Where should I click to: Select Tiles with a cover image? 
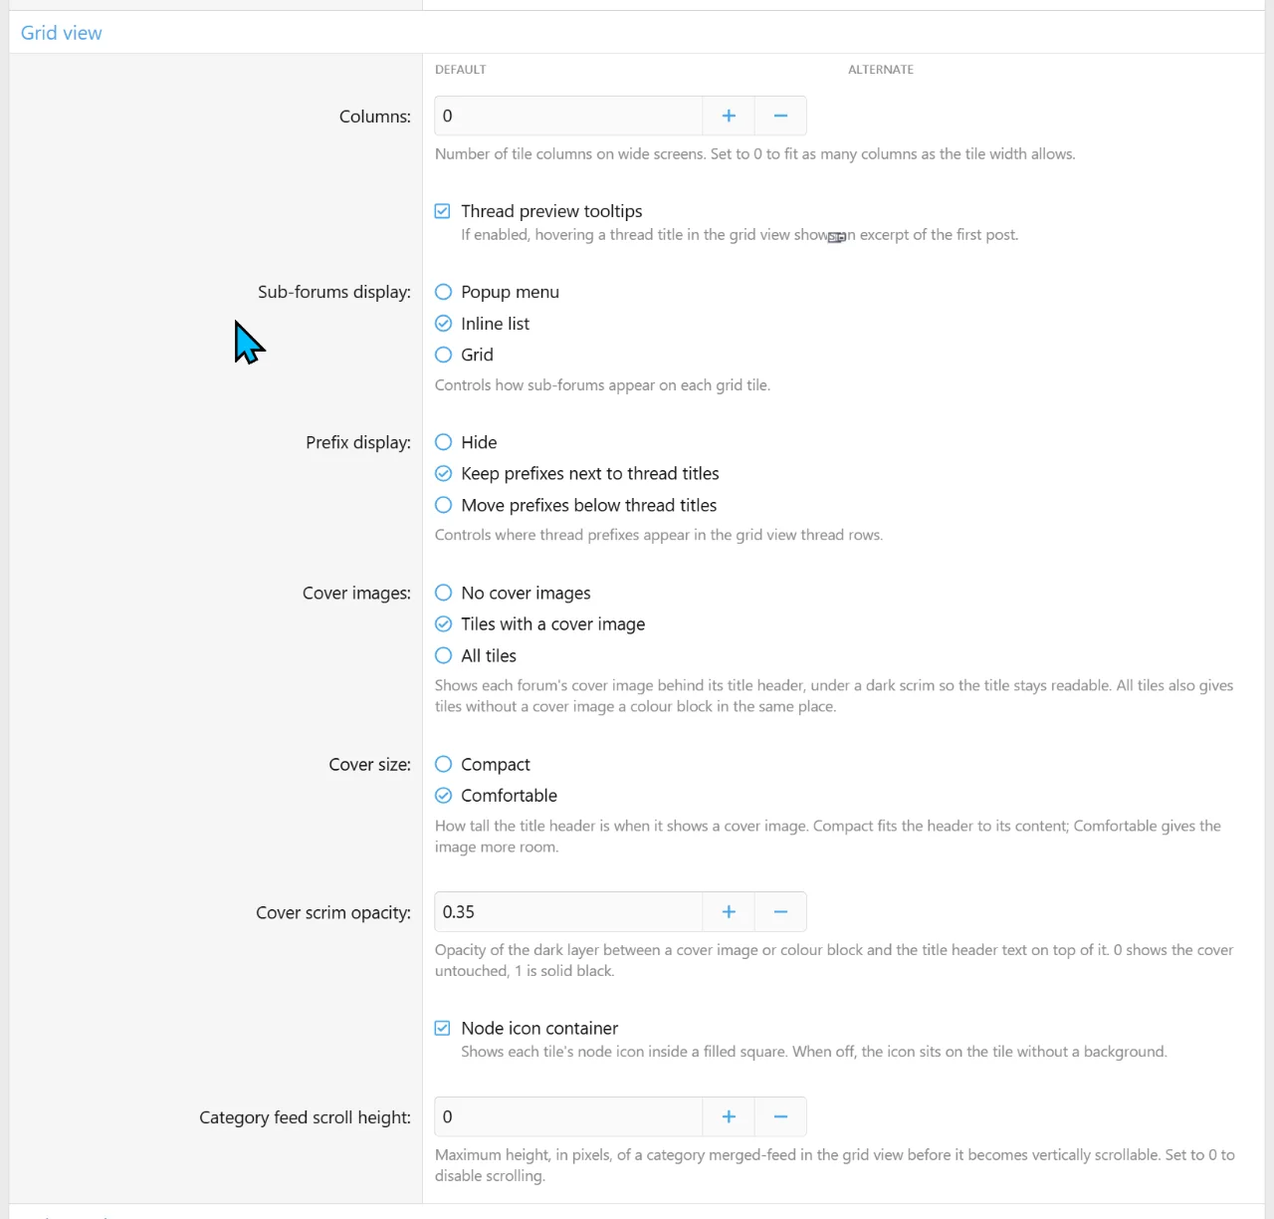(444, 624)
